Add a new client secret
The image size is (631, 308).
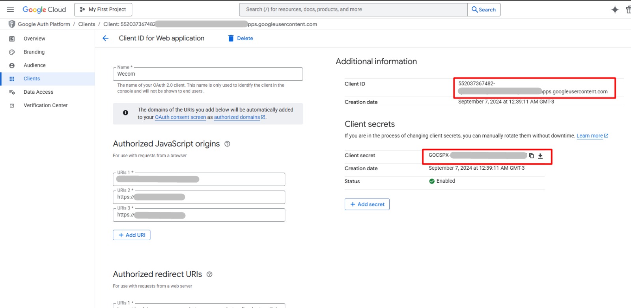[x=367, y=204]
